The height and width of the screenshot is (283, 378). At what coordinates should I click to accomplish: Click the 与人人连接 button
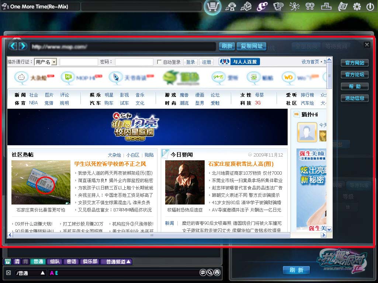pos(239,62)
